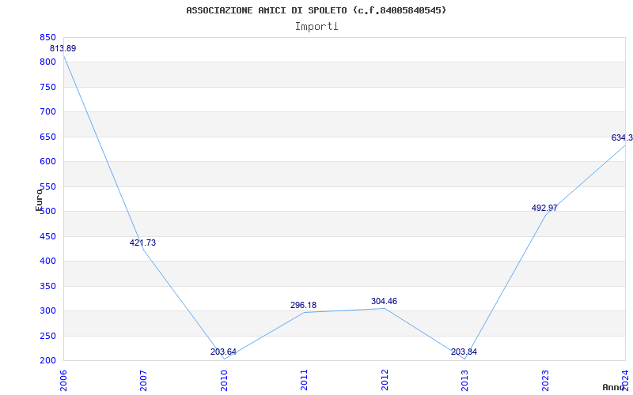Select the data label 813.89
This screenshot has height=395, width=633.
point(63,48)
